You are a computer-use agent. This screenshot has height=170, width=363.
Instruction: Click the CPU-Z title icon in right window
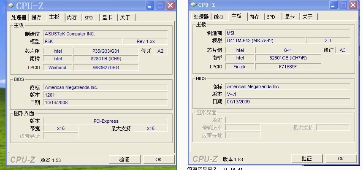[193, 5]
